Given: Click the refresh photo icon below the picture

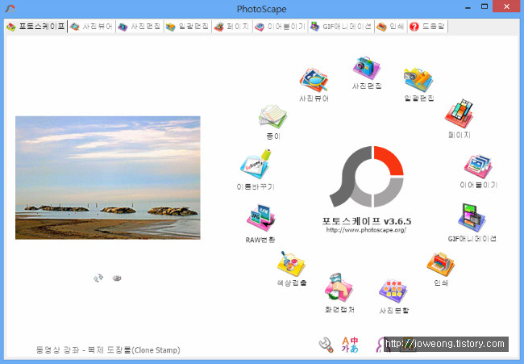Looking at the screenshot, I should pos(98,278).
